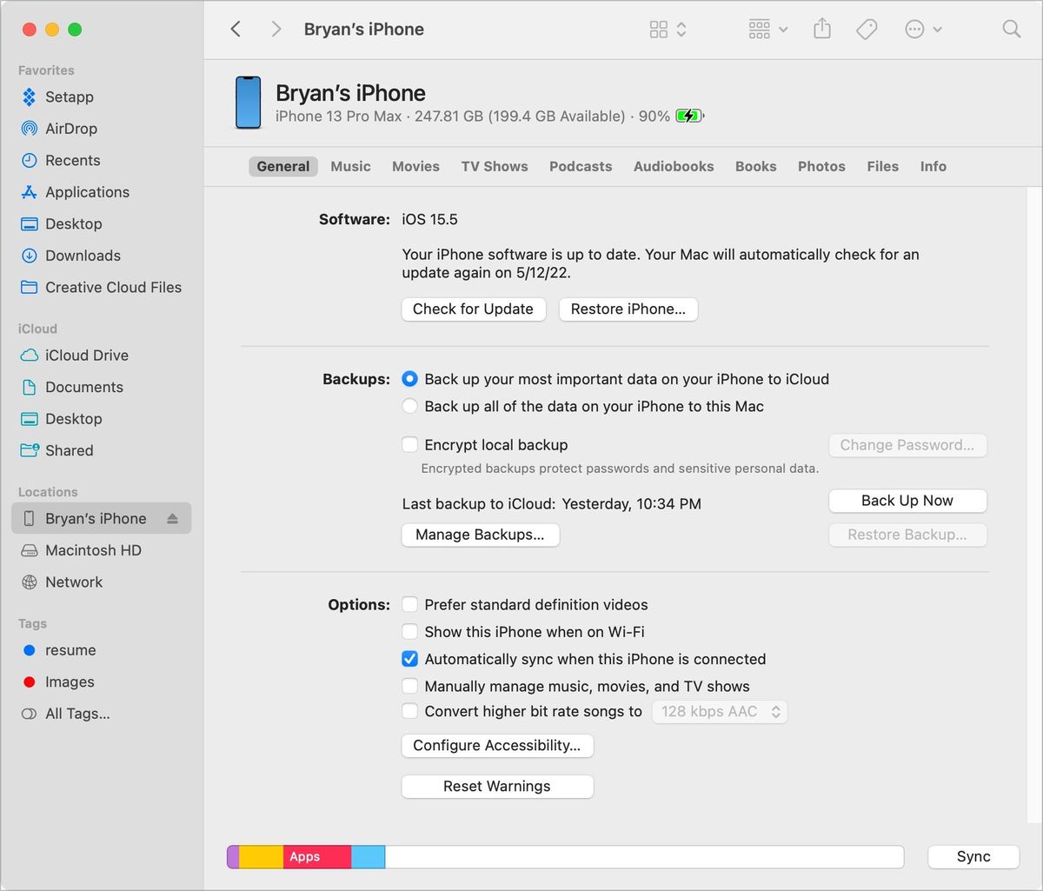Viewport: 1043px width, 891px height.
Task: Go back with the left chevron
Action: pos(236,29)
